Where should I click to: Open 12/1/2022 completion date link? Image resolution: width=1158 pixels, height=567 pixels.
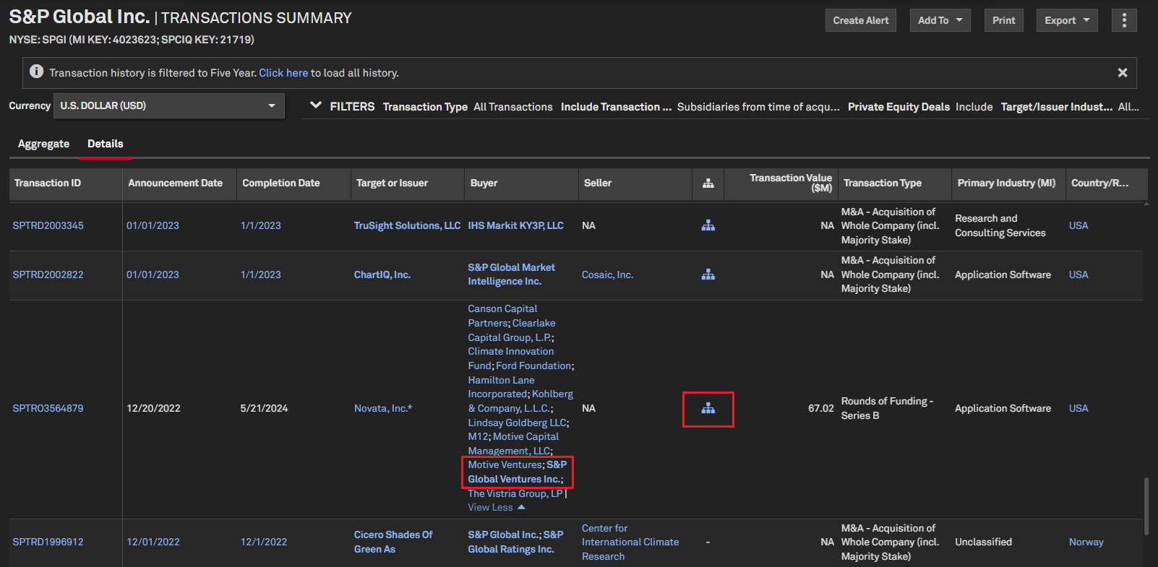click(x=263, y=542)
